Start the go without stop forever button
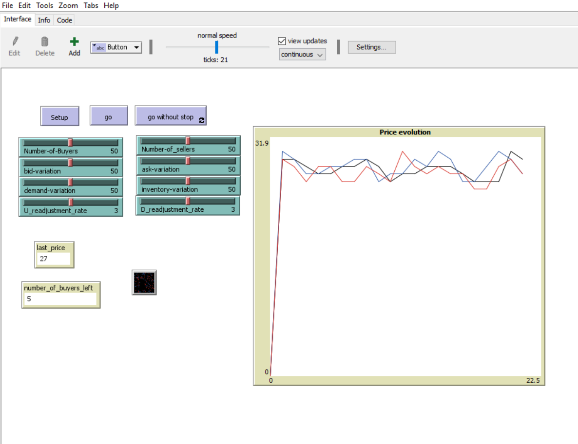The height and width of the screenshot is (444, 578). pos(171,117)
